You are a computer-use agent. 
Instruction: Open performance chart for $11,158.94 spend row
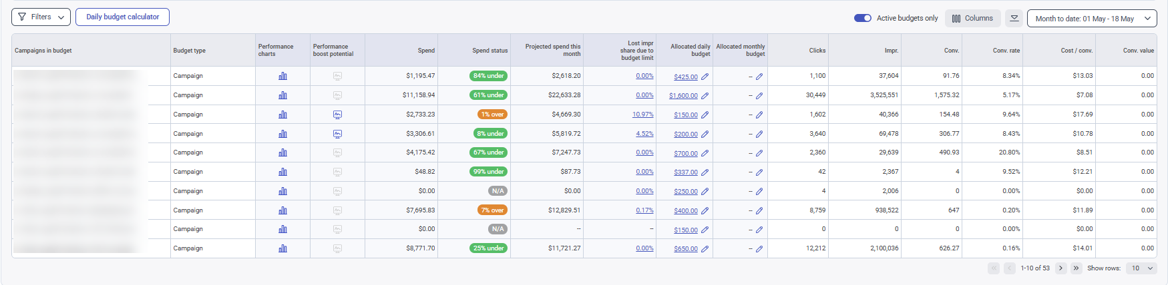tap(282, 95)
